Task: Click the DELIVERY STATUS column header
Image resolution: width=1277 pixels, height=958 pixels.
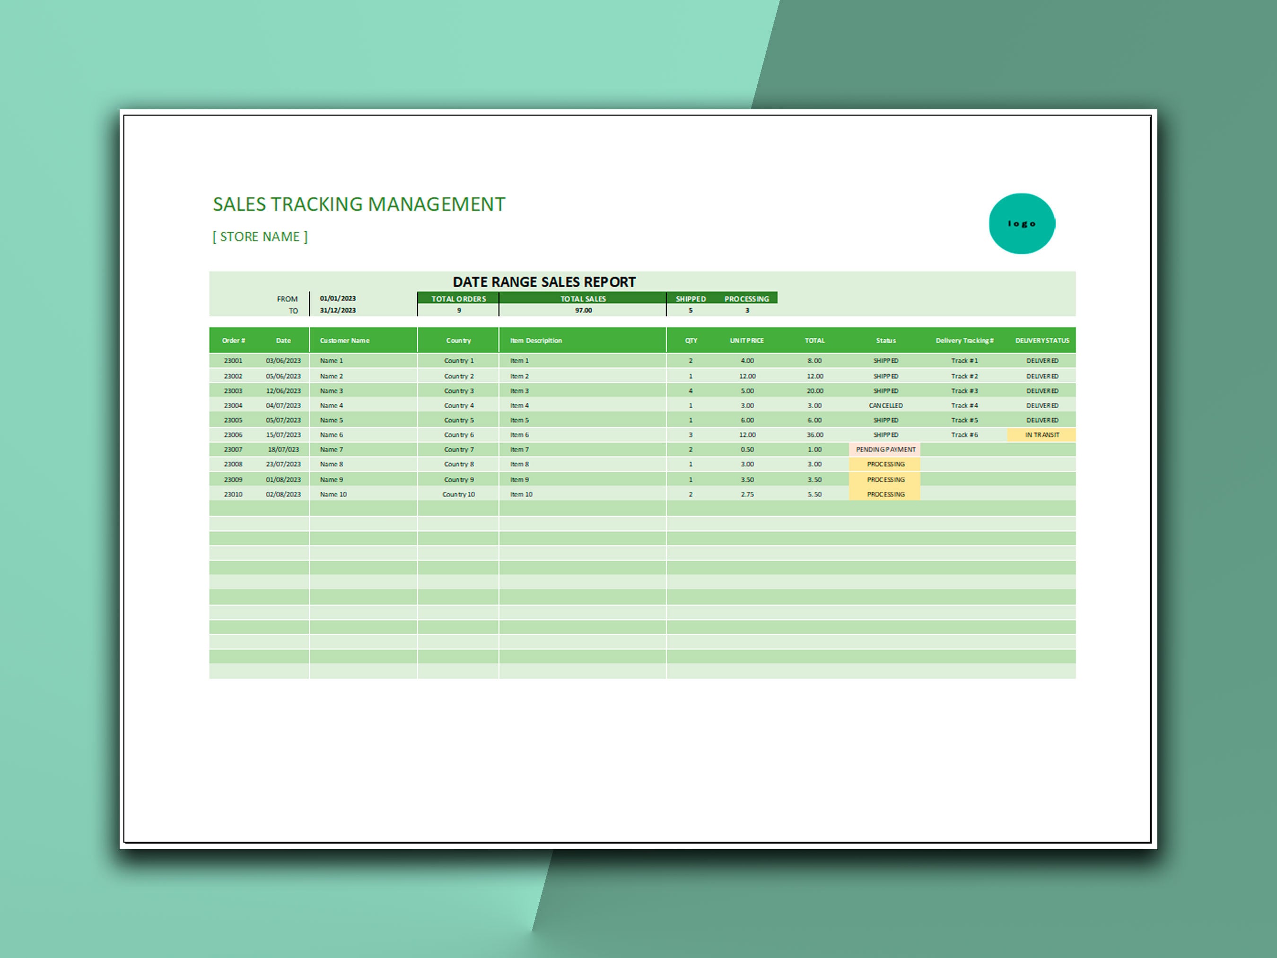Action: pyautogui.click(x=1042, y=340)
